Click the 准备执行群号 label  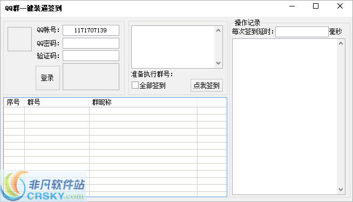click(x=152, y=74)
